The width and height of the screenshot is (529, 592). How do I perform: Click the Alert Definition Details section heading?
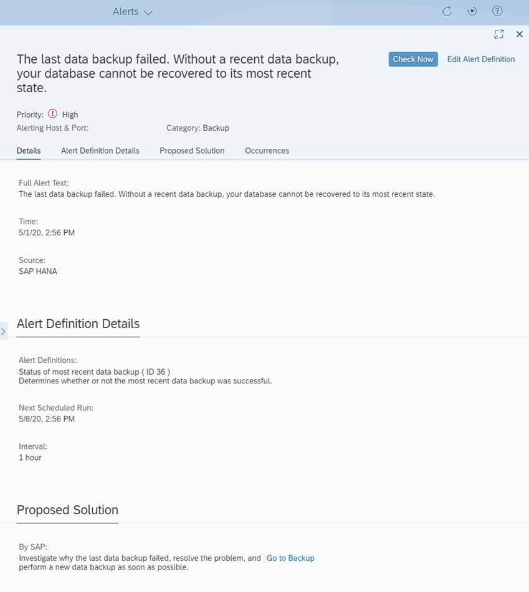click(x=79, y=324)
